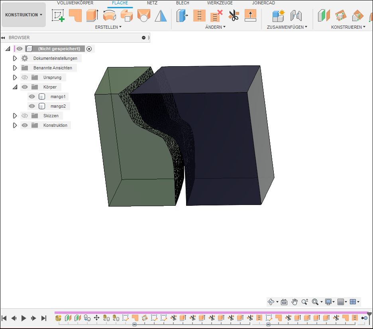Choose the Extend surface tool with up arrow
Image resolution: width=373 pixels, height=329 pixels.
251,16
